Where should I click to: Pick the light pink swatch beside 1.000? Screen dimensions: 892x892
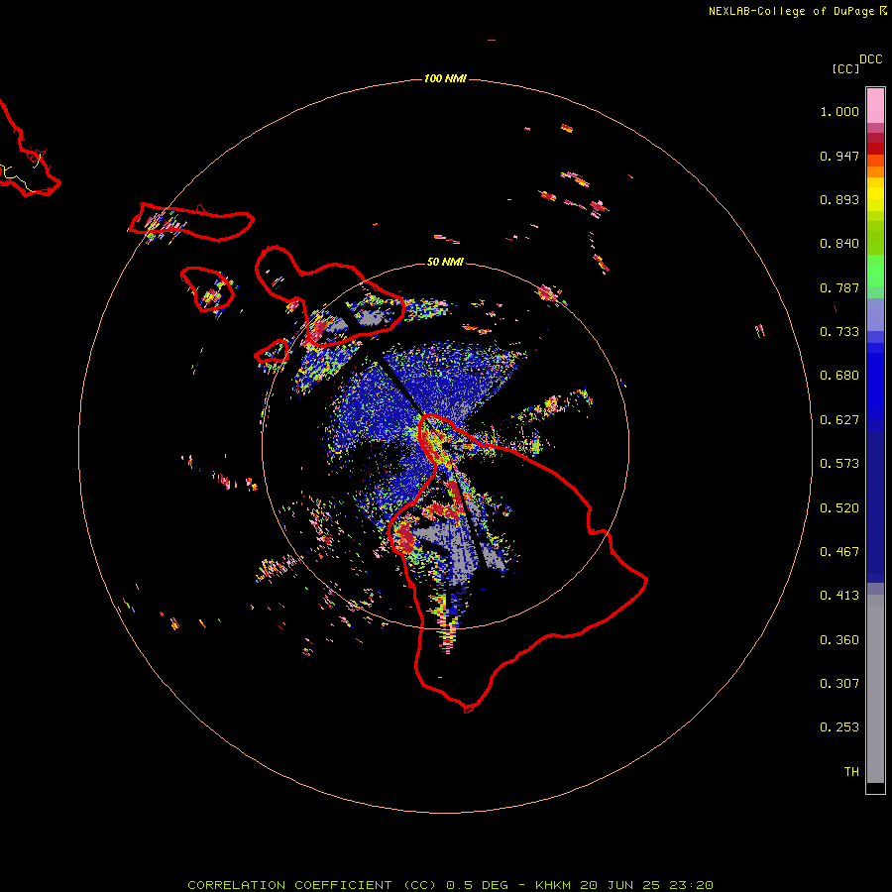tap(875, 106)
